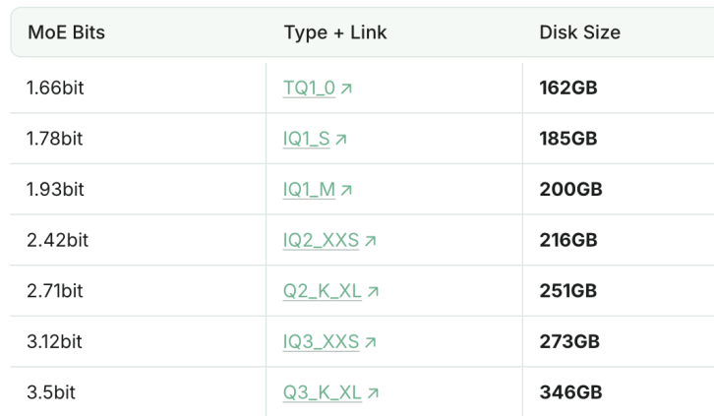Click the MoE Bits column header
Image resolution: width=714 pixels, height=416 pixels.
[66, 32]
